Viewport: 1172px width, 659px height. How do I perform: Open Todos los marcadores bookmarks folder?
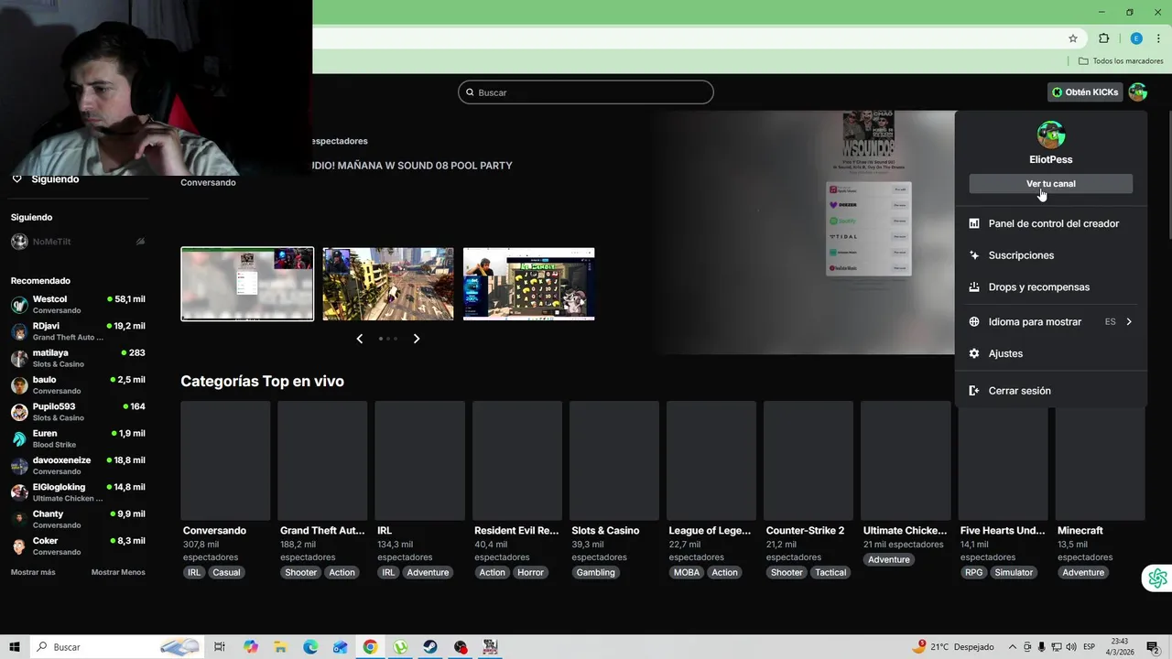point(1121,61)
